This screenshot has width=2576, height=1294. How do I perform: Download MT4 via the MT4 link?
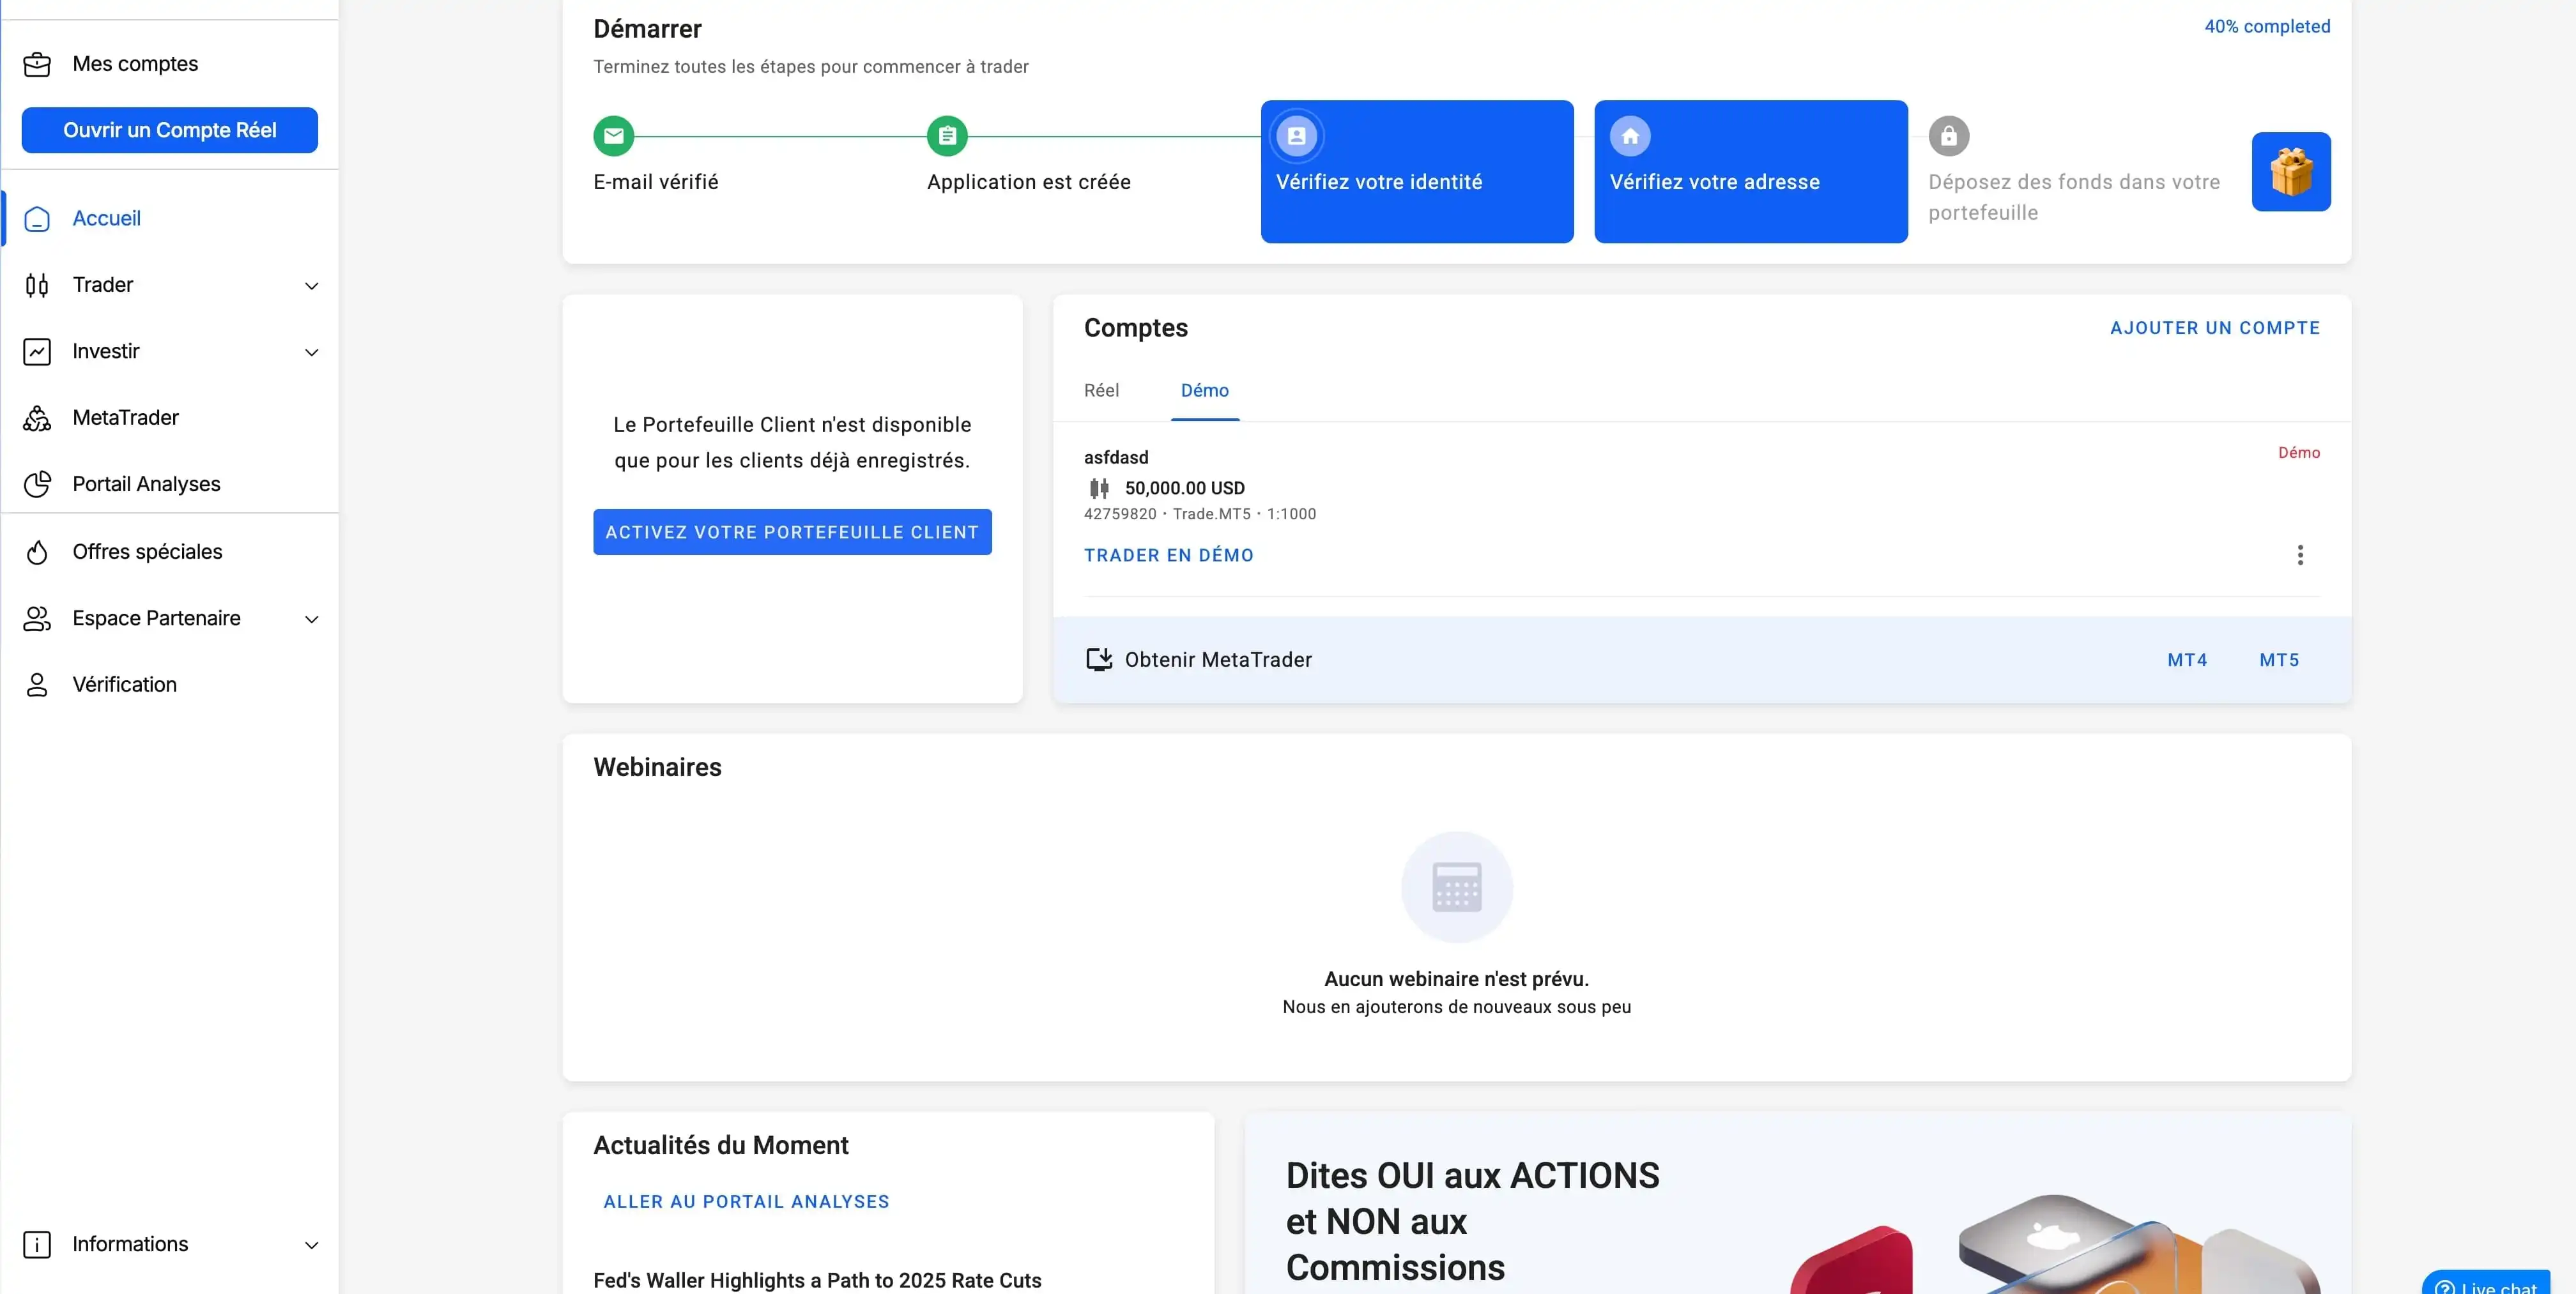click(x=2187, y=660)
